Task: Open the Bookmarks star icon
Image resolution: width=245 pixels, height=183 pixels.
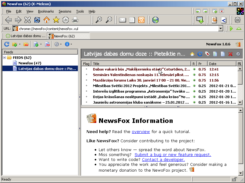Action: [56, 20]
